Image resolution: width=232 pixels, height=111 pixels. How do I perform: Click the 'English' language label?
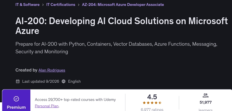74,81
